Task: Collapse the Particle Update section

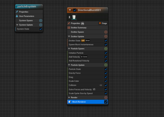Action: [x=69, y=65]
